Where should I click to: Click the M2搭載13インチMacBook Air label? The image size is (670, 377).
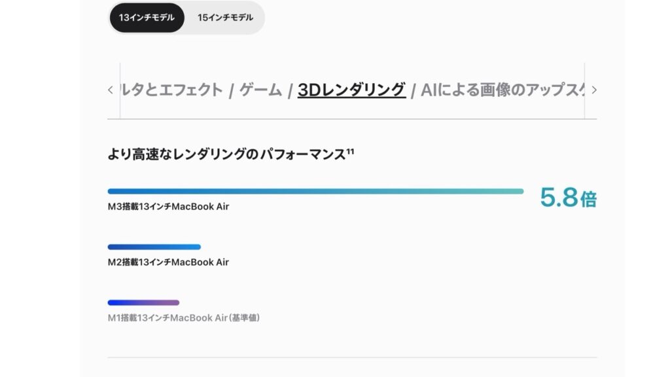pyautogui.click(x=168, y=262)
